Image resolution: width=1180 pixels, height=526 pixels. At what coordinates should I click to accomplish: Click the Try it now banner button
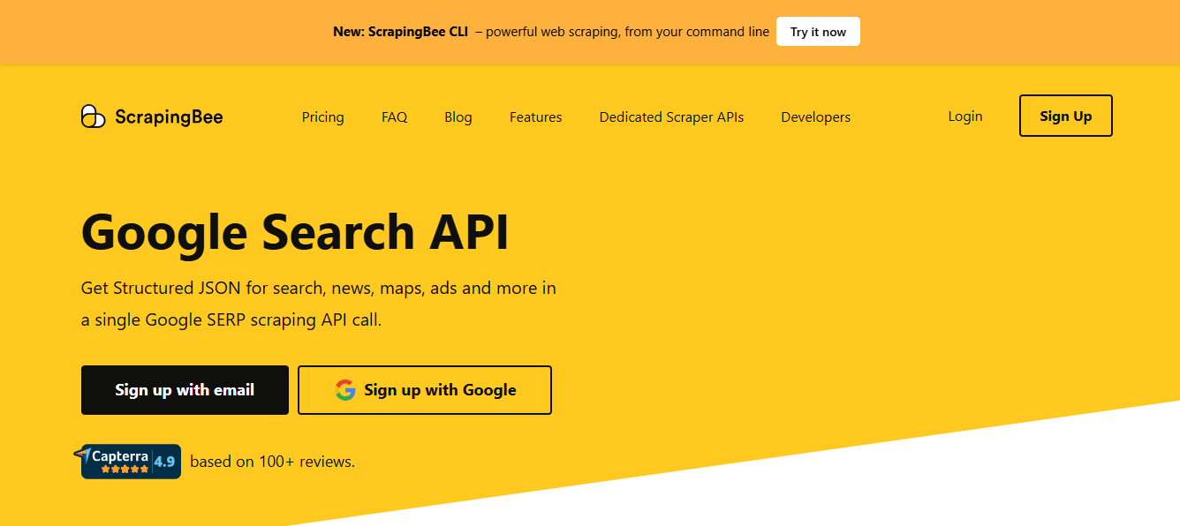tap(817, 32)
